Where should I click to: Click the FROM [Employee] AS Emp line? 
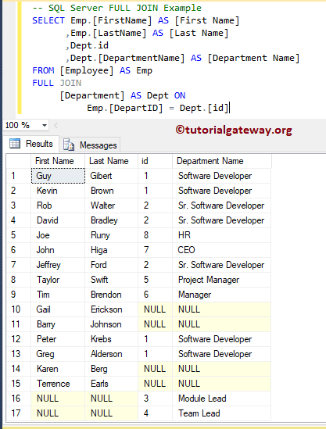pyautogui.click(x=92, y=70)
